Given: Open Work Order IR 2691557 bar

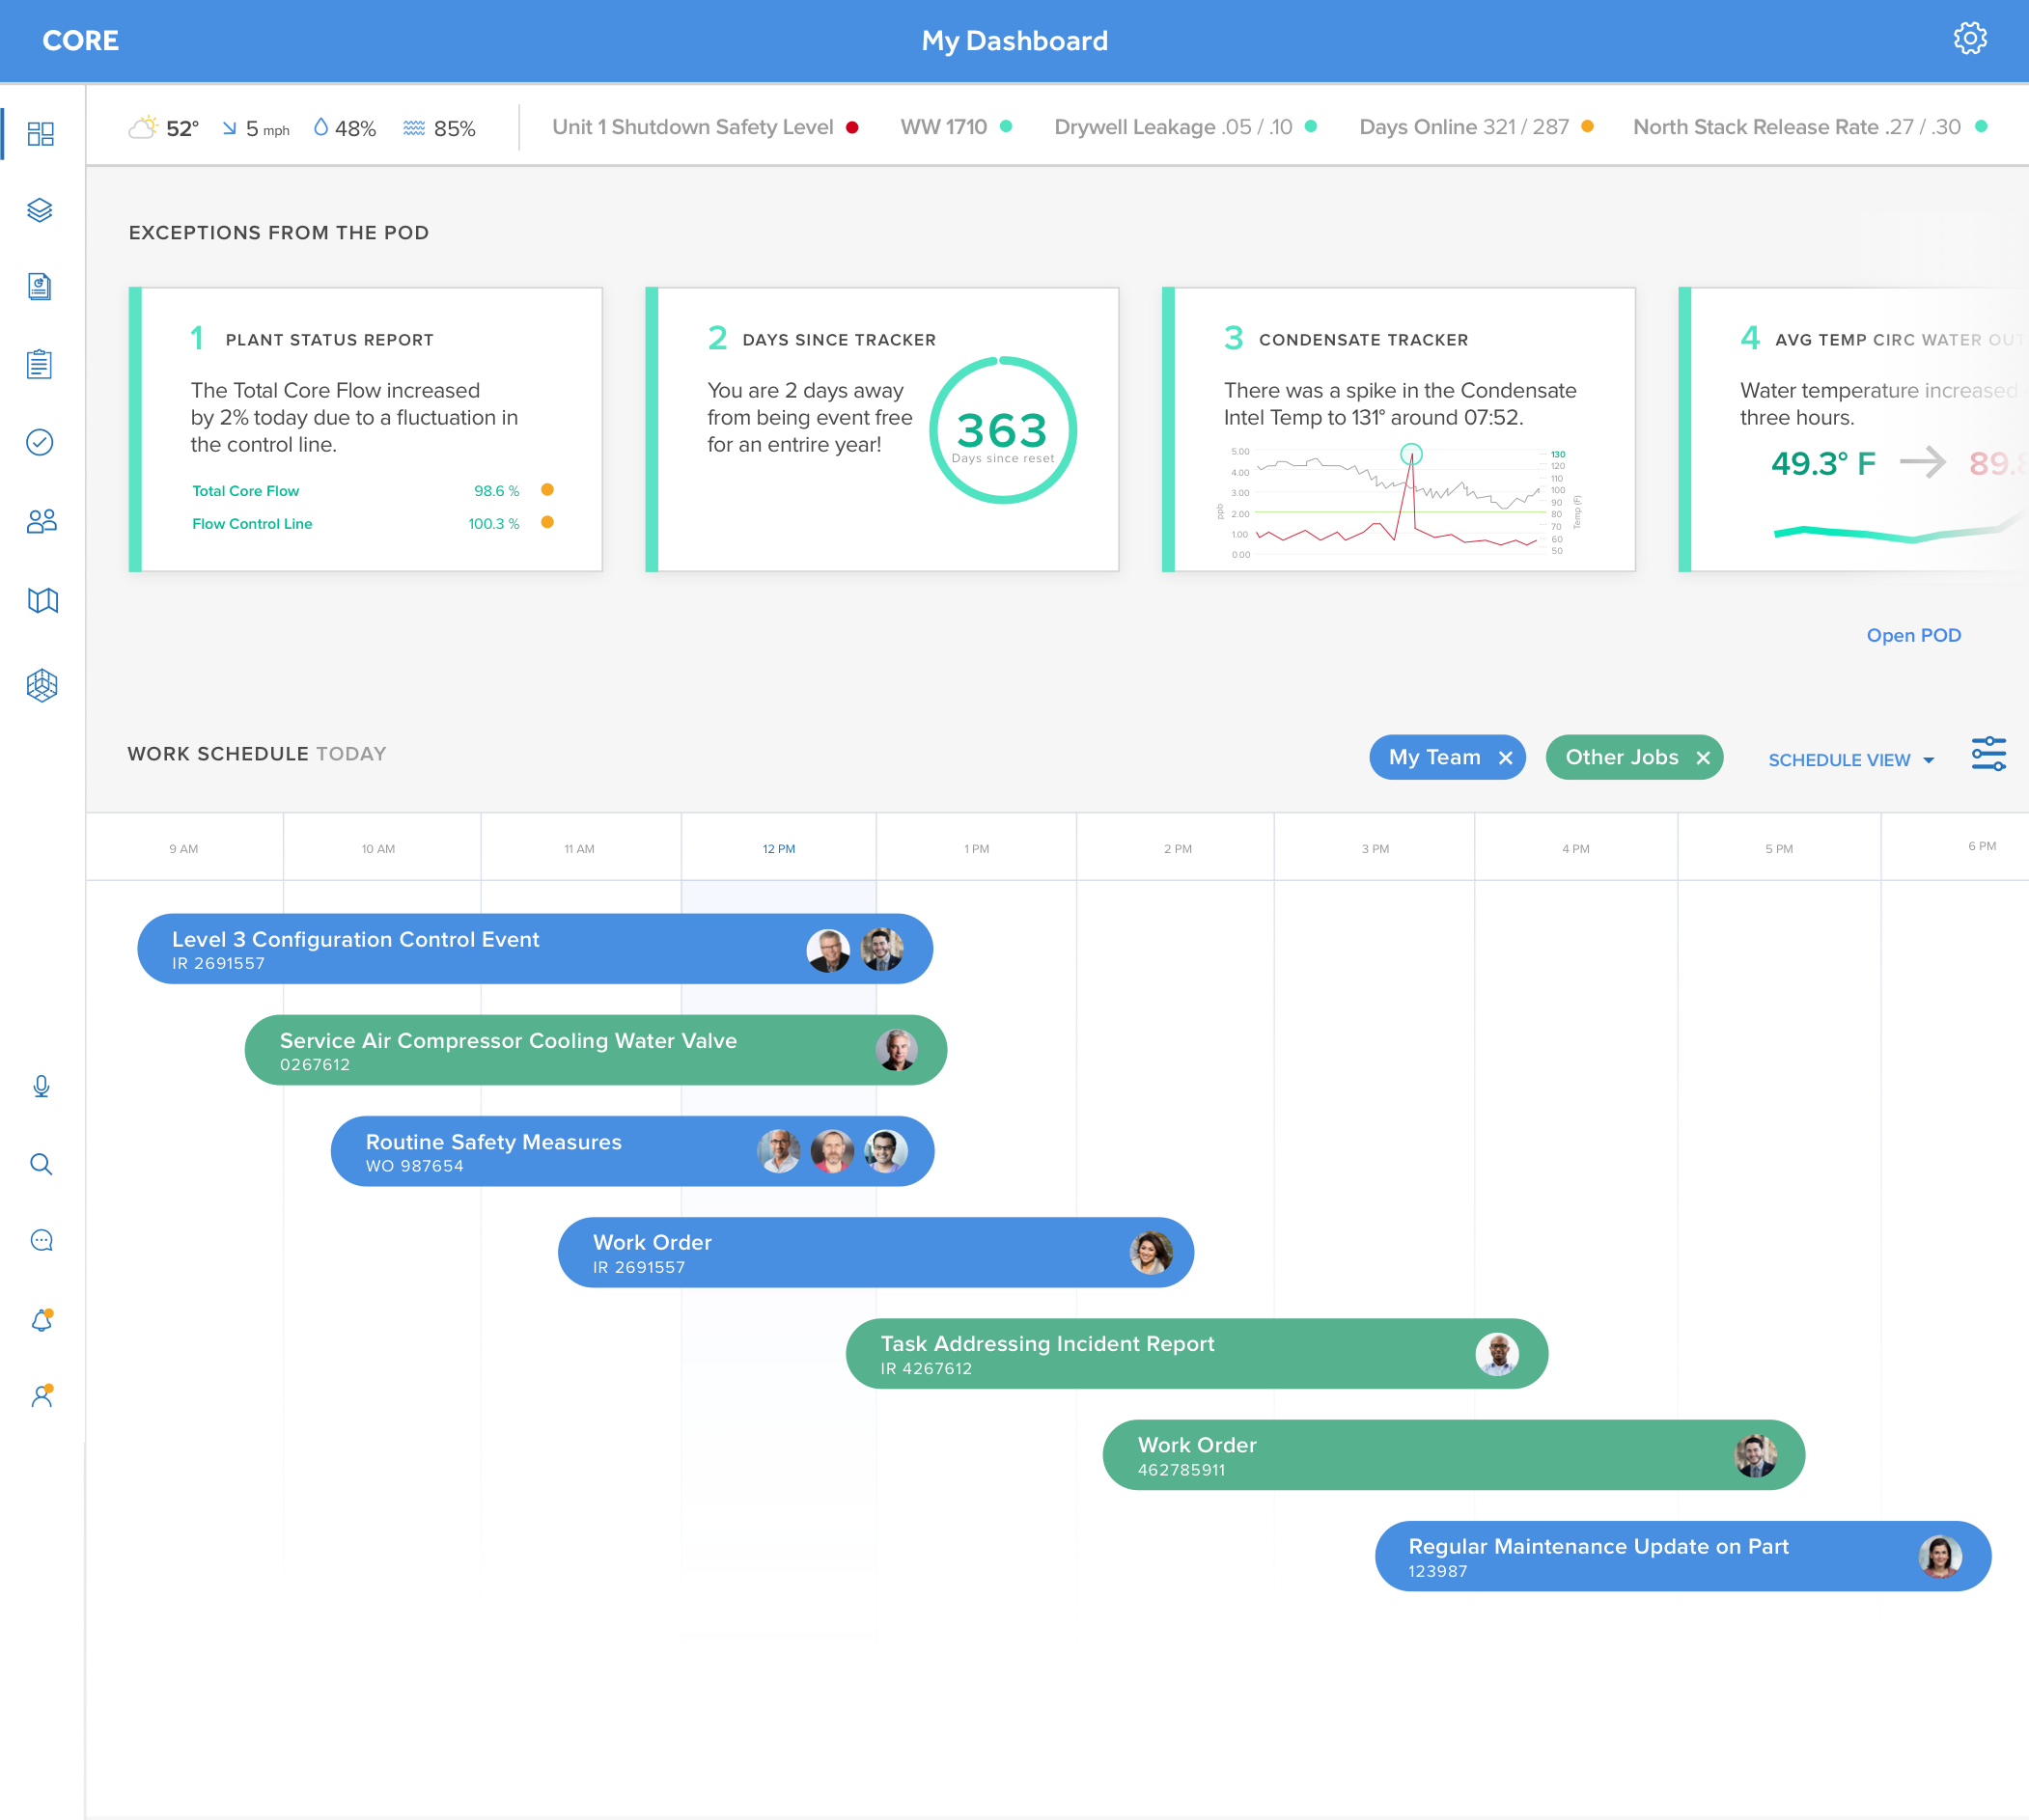Looking at the screenshot, I should click(x=876, y=1252).
